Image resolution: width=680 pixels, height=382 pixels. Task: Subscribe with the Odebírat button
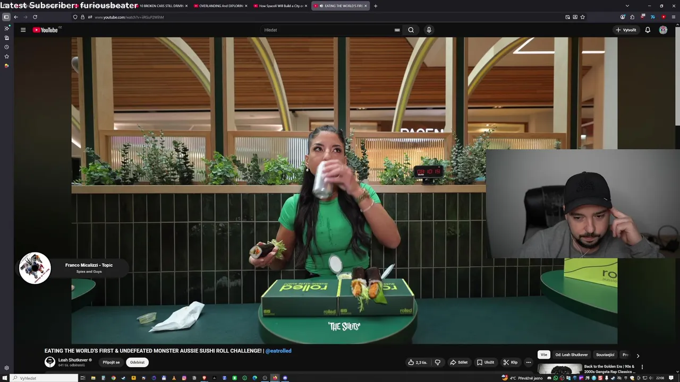pyautogui.click(x=137, y=362)
